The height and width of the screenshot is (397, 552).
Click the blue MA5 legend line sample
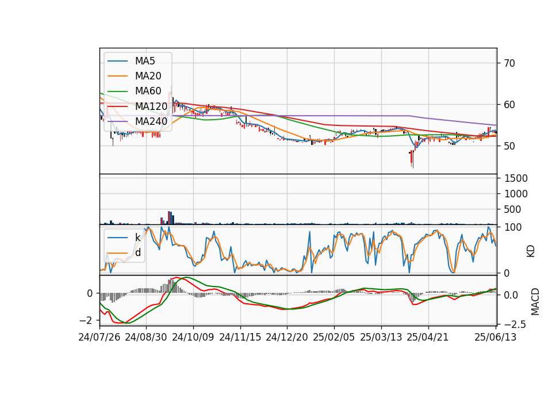[117, 61]
